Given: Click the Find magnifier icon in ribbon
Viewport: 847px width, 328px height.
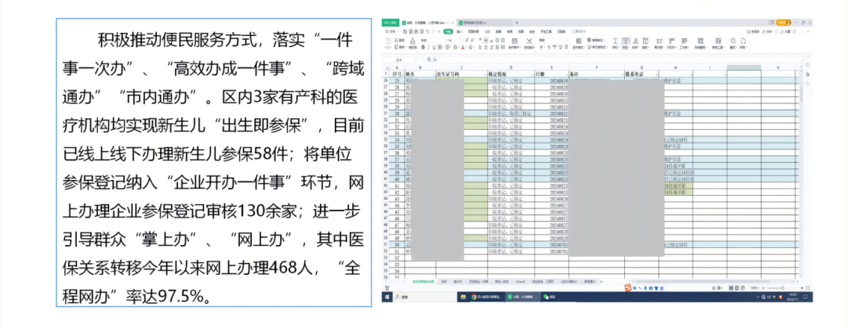Looking at the screenshot, I should 731,41.
